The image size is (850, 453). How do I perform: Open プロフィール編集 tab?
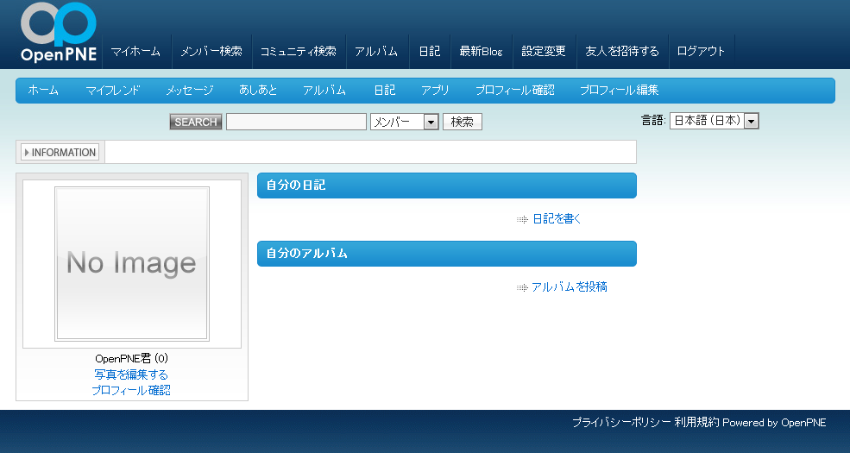pos(619,91)
